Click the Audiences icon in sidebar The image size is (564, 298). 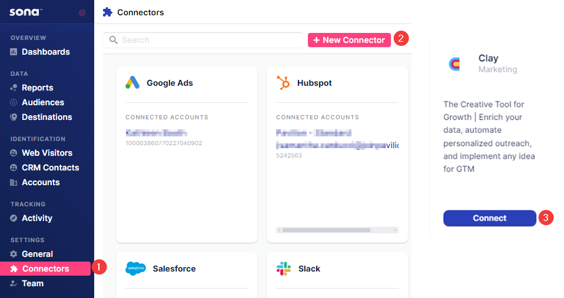pyautogui.click(x=14, y=102)
